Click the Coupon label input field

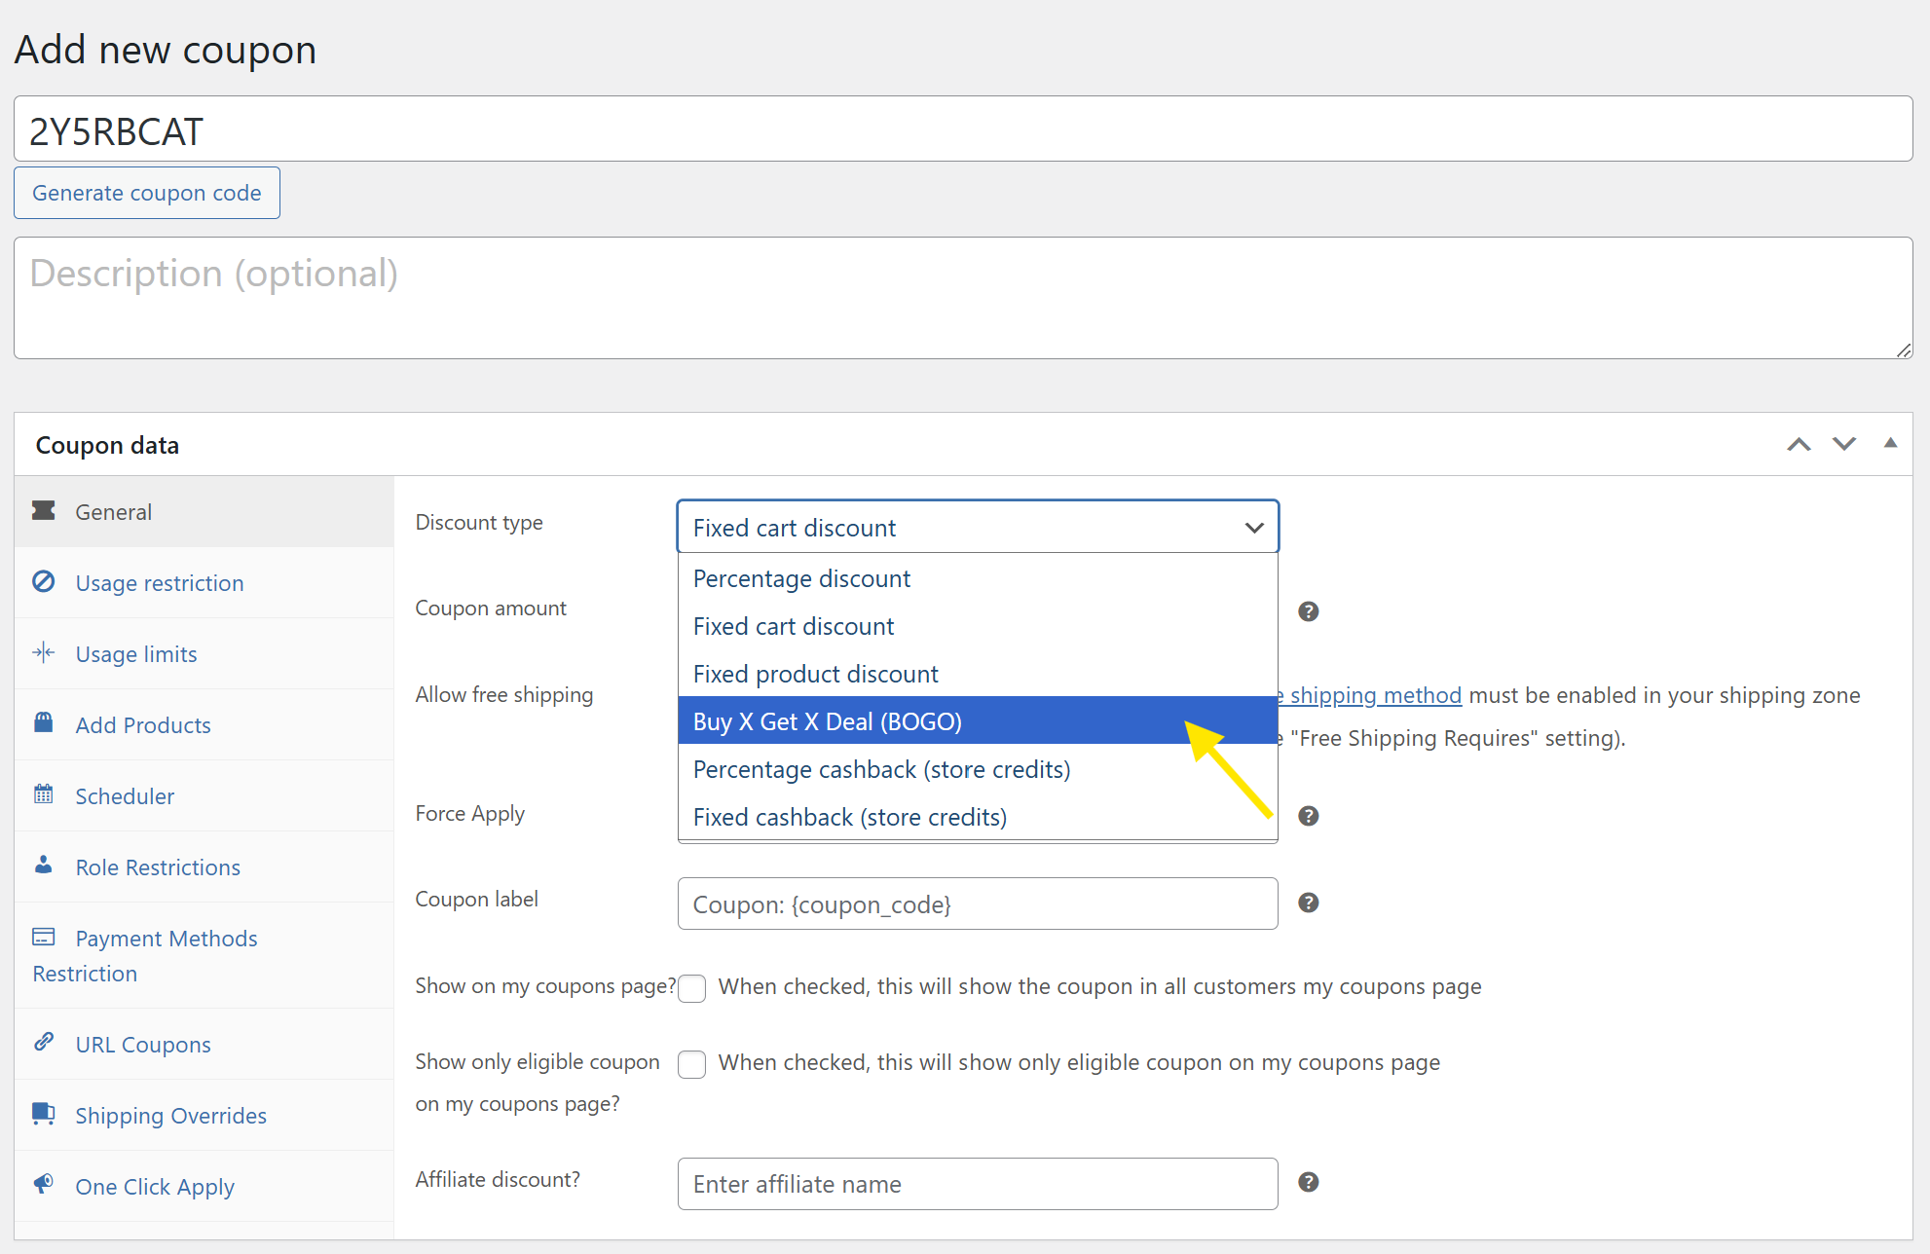[x=977, y=904]
